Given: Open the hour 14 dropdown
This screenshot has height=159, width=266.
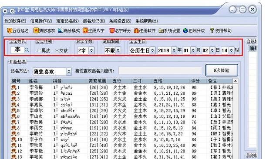Looking at the screenshot, I should [232, 50].
